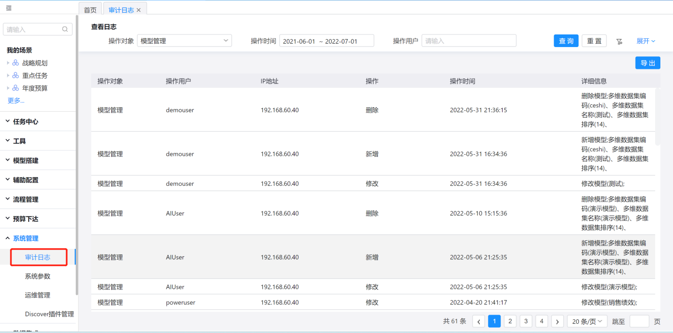Screen dimensions: 673x333
Task: Open the 年度预算 scenario
Action: point(34,88)
